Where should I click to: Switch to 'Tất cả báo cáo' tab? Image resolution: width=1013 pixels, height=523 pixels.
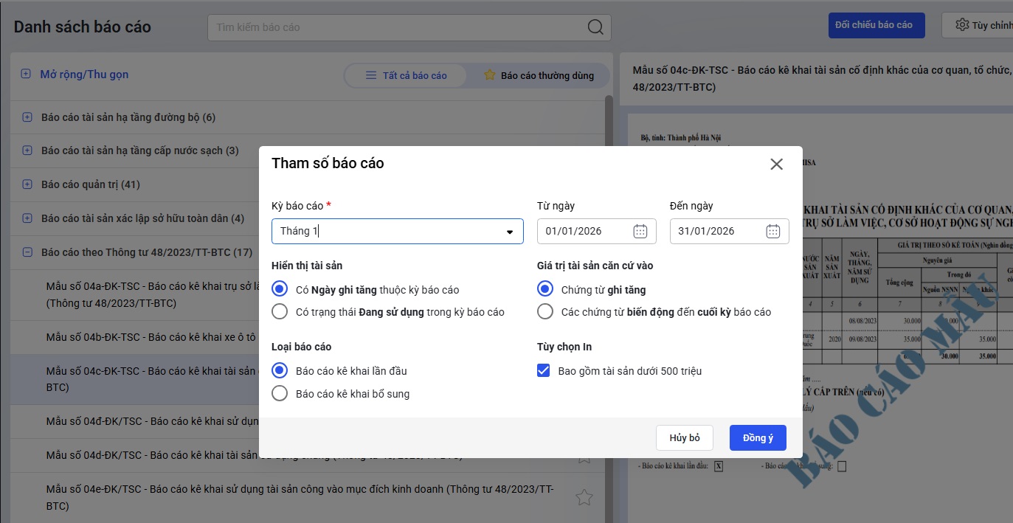pyautogui.click(x=406, y=75)
